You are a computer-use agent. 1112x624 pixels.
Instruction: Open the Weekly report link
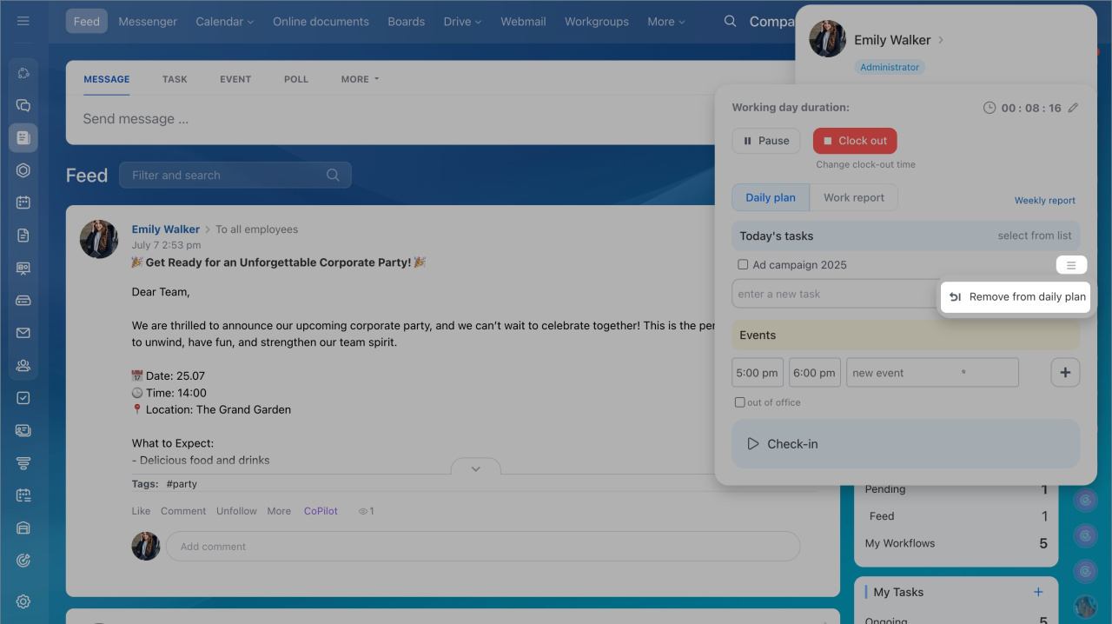1044,201
